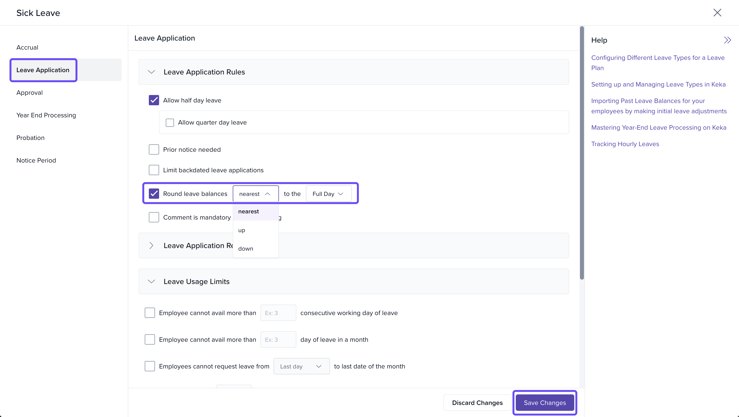Viewport: 739px width, 417px height.
Task: Collapse the Help panel with double chevron
Action: pyautogui.click(x=727, y=40)
